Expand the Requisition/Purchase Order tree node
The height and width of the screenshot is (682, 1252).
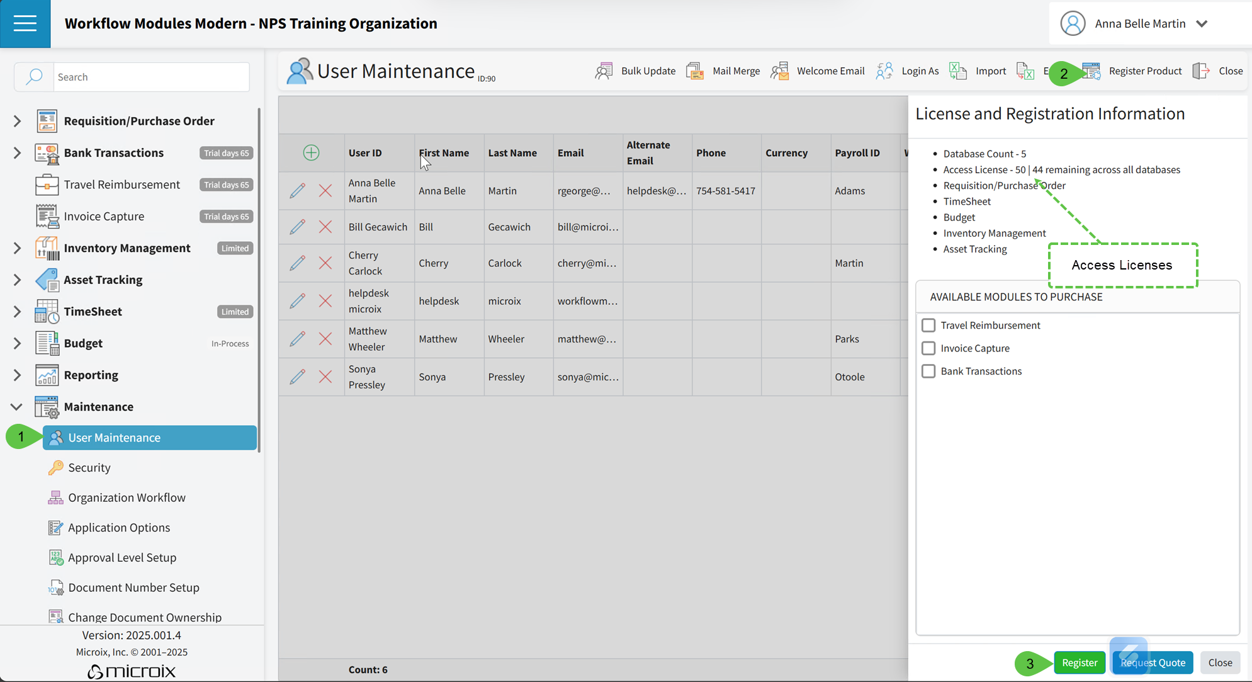pyautogui.click(x=17, y=121)
